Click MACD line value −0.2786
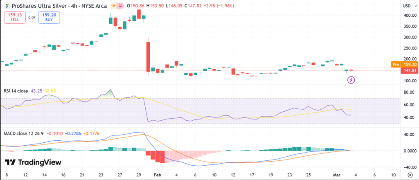This screenshot has width=419, height=180. [73, 133]
